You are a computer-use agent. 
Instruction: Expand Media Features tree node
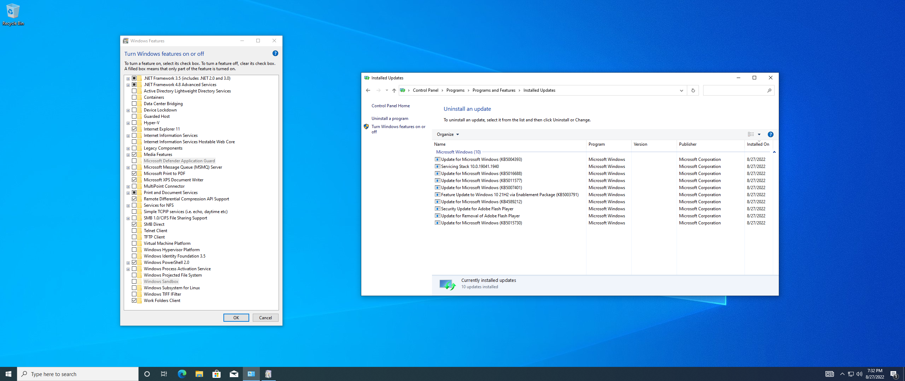128,155
